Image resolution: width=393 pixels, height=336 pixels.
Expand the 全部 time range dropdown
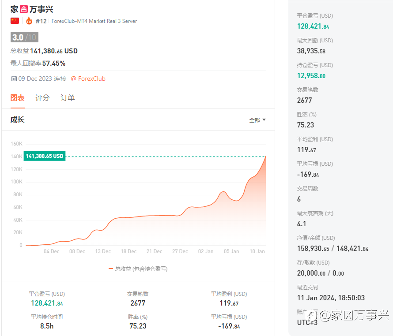coord(257,120)
